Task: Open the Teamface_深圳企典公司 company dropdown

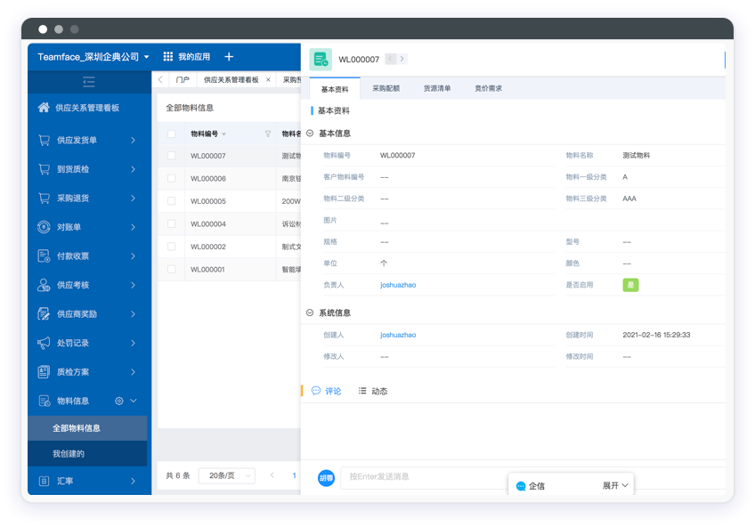Action: (x=93, y=57)
